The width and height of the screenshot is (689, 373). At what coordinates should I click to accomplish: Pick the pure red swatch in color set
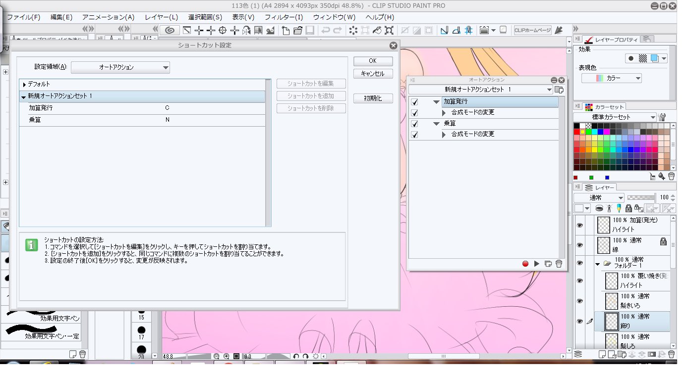[x=577, y=132]
